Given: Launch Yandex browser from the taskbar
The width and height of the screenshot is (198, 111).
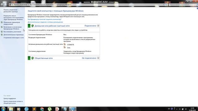Looking at the screenshot, I should (x=57, y=109).
